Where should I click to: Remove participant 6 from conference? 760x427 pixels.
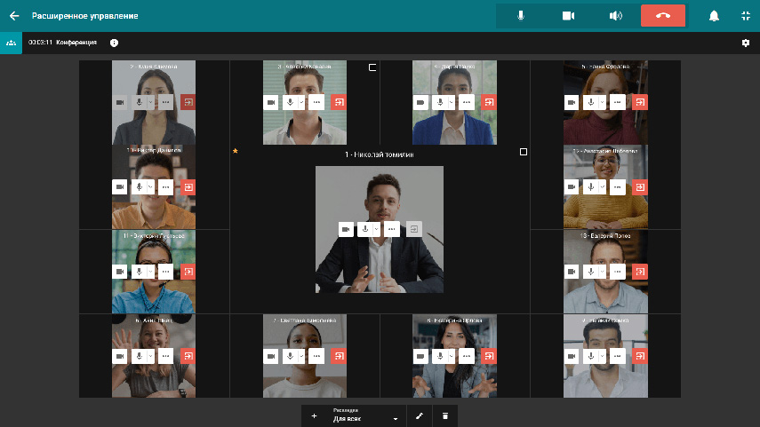[188, 356]
